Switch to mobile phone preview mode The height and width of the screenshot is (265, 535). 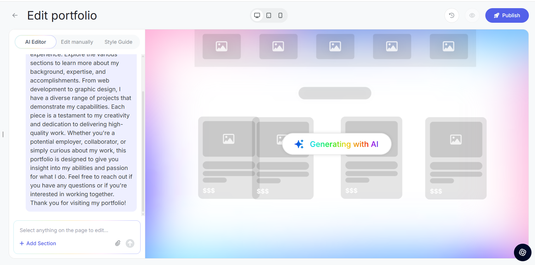[x=280, y=15]
